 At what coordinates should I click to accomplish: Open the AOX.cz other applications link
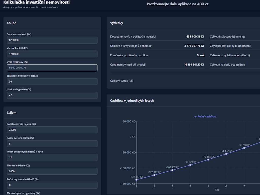tap(177, 4)
